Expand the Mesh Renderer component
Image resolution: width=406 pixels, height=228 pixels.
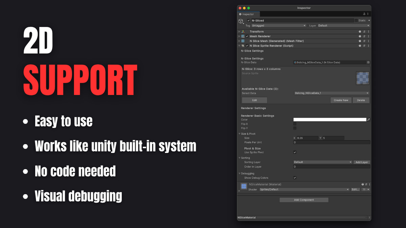click(239, 36)
